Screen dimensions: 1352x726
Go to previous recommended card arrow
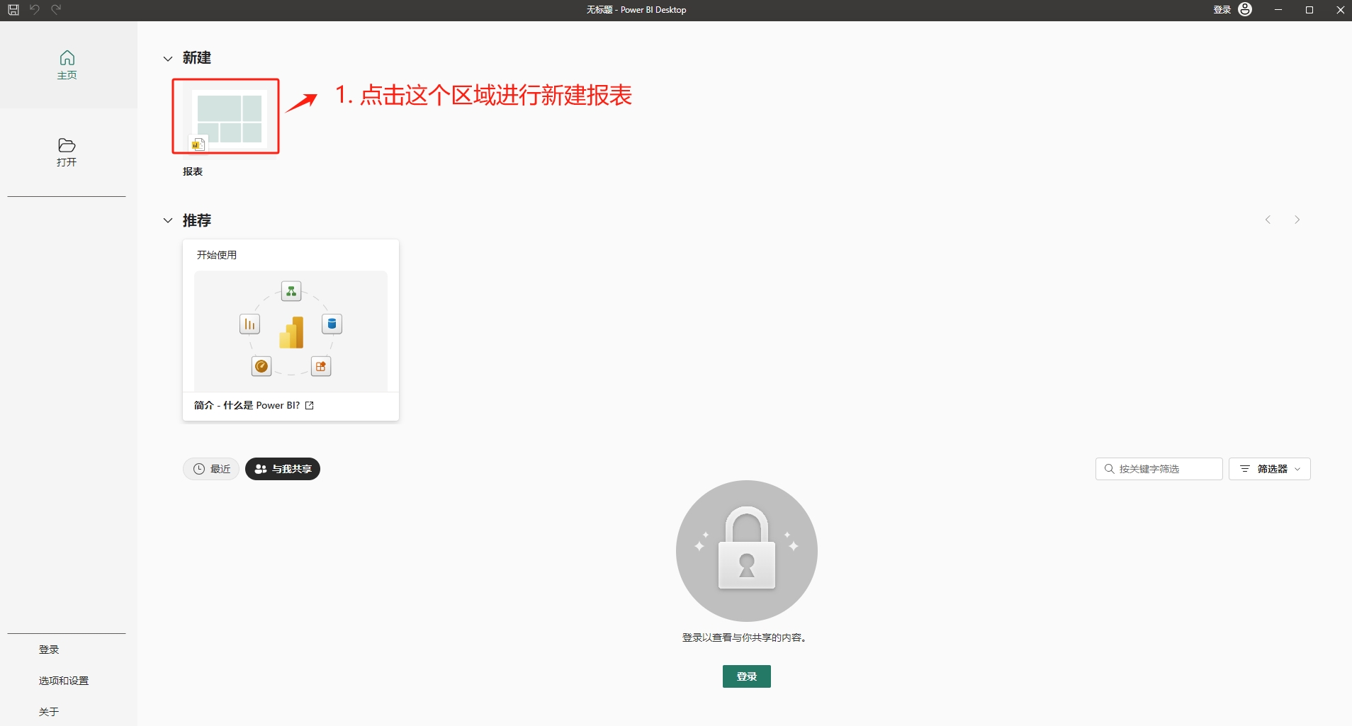click(1268, 220)
